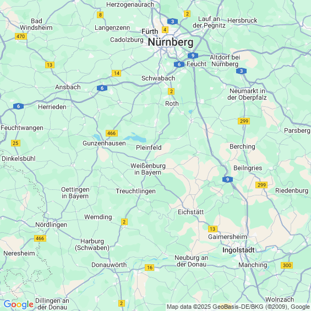This screenshot has width=311, height=311.
Task: Select the Ingolstadt city label
Action: pos(238,250)
